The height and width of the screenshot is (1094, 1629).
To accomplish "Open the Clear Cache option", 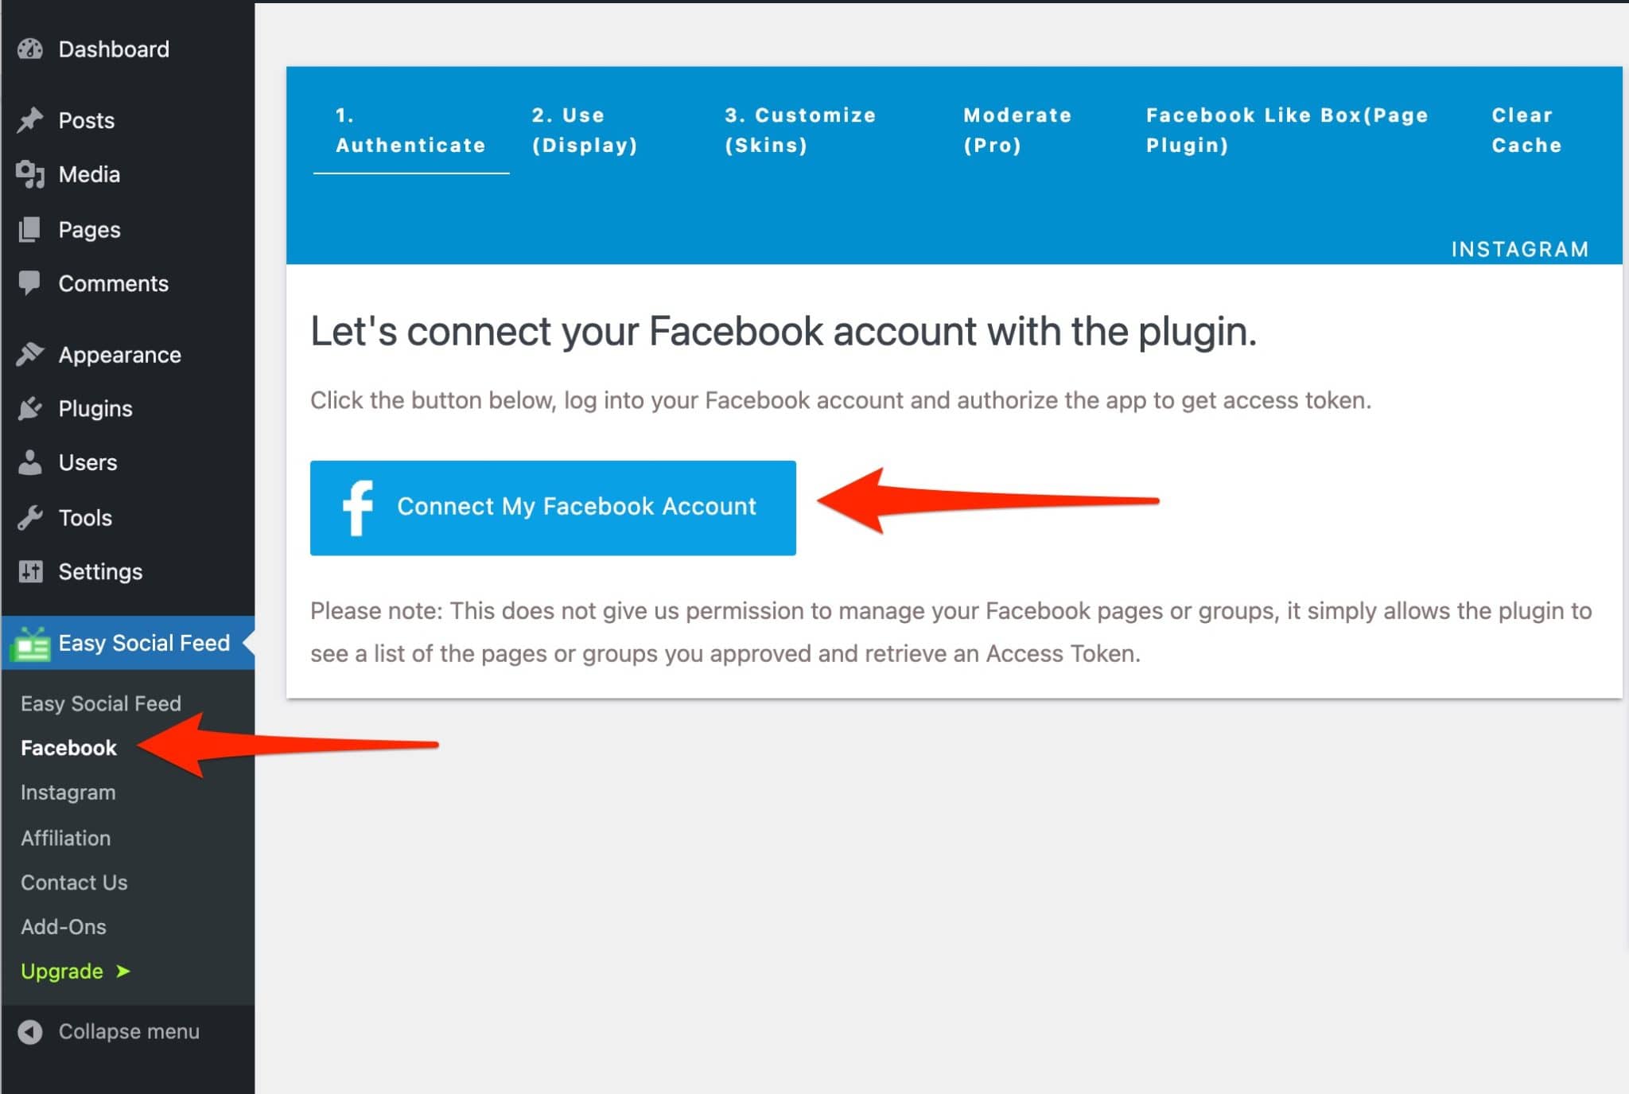I will (1525, 130).
